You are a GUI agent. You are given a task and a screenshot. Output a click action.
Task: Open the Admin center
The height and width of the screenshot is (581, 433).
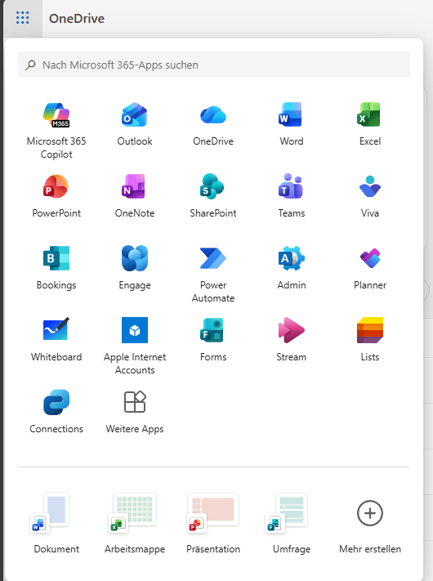(x=292, y=268)
